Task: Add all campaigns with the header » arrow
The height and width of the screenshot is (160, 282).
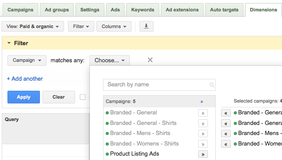Action: pyautogui.click(x=202, y=102)
